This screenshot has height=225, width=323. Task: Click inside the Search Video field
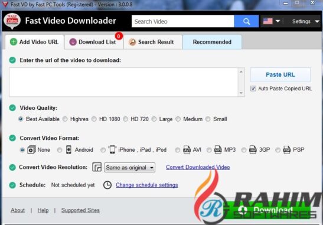(182, 21)
